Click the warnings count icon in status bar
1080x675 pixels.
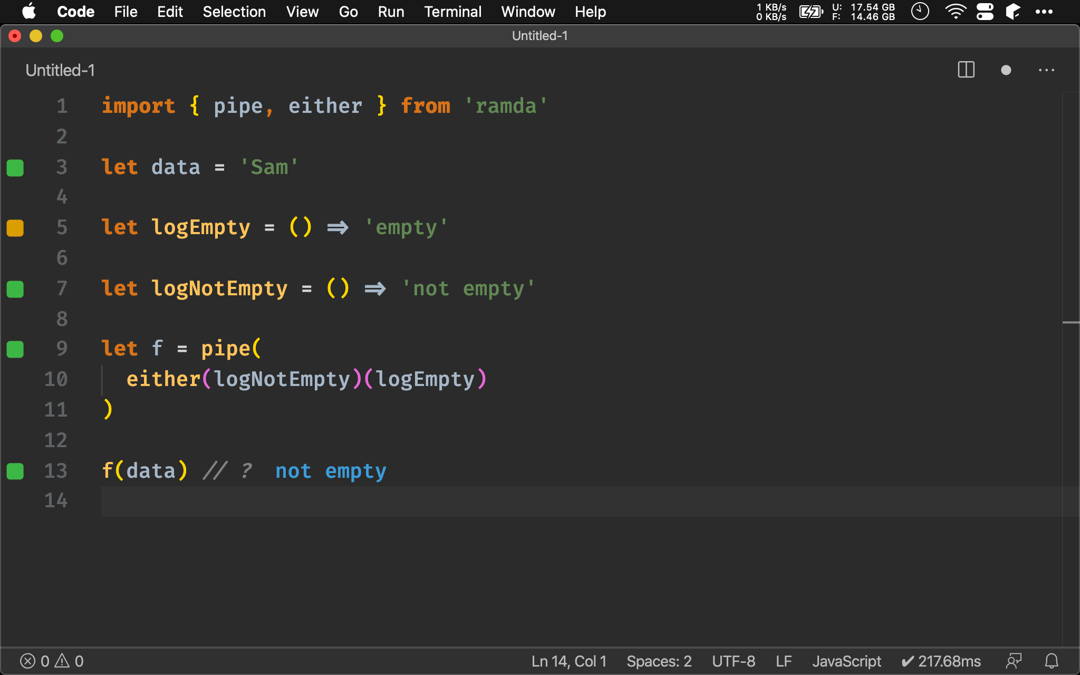pyautogui.click(x=62, y=661)
